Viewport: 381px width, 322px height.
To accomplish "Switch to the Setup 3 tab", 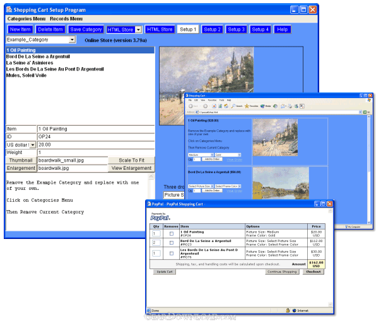I will coord(236,30).
